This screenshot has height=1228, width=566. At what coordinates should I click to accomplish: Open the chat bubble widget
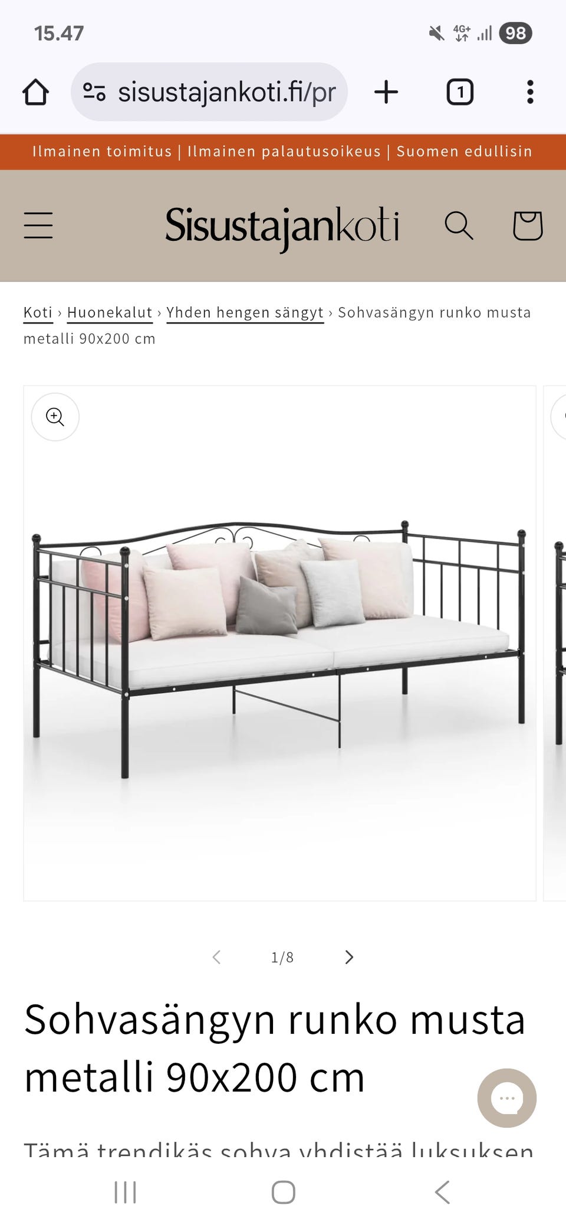507,1098
